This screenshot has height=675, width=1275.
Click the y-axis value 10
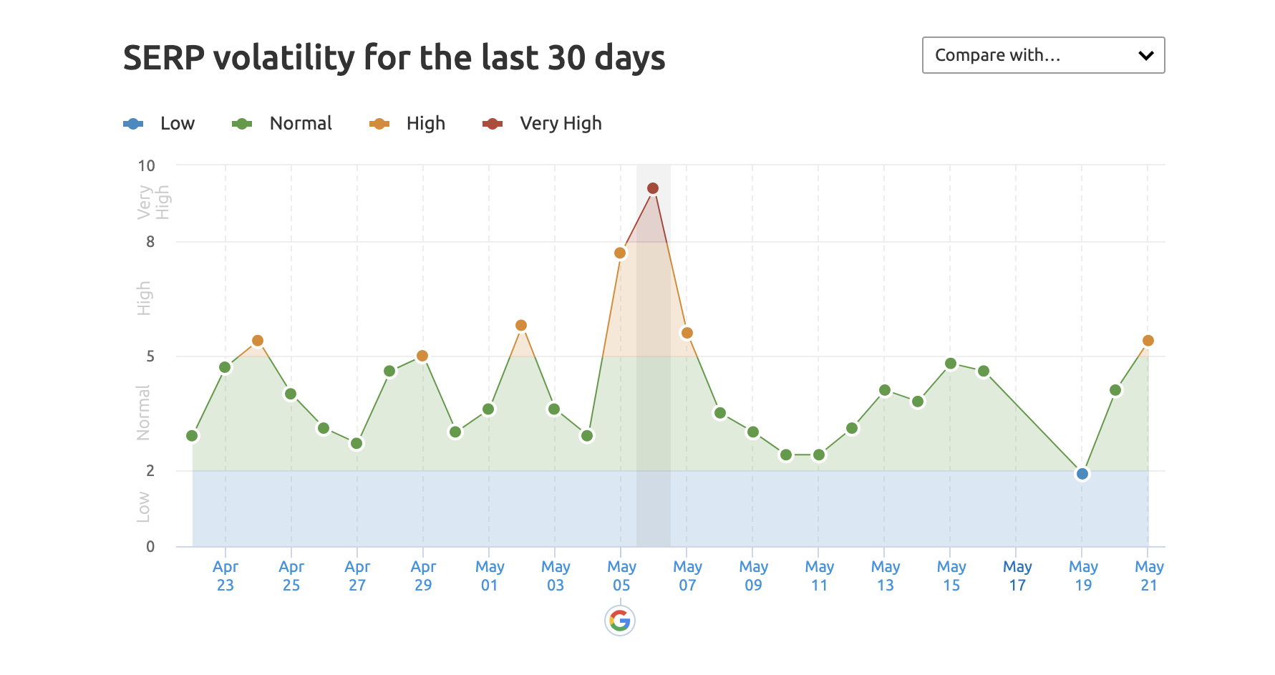tap(146, 166)
